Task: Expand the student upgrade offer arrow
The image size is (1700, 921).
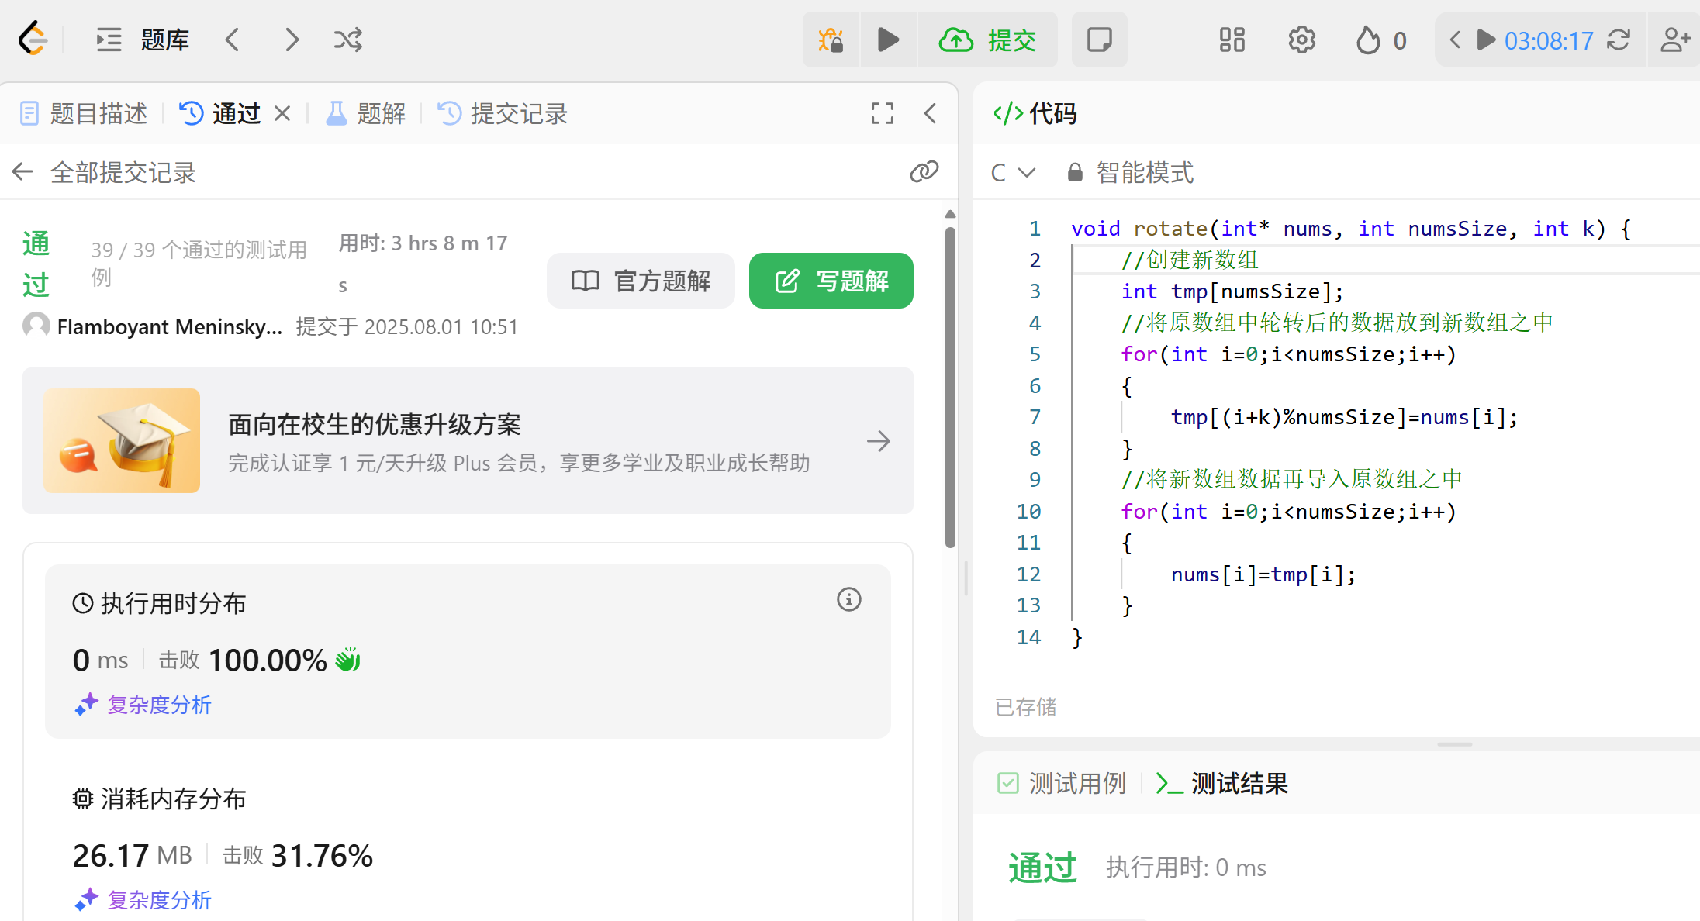Action: coord(878,441)
